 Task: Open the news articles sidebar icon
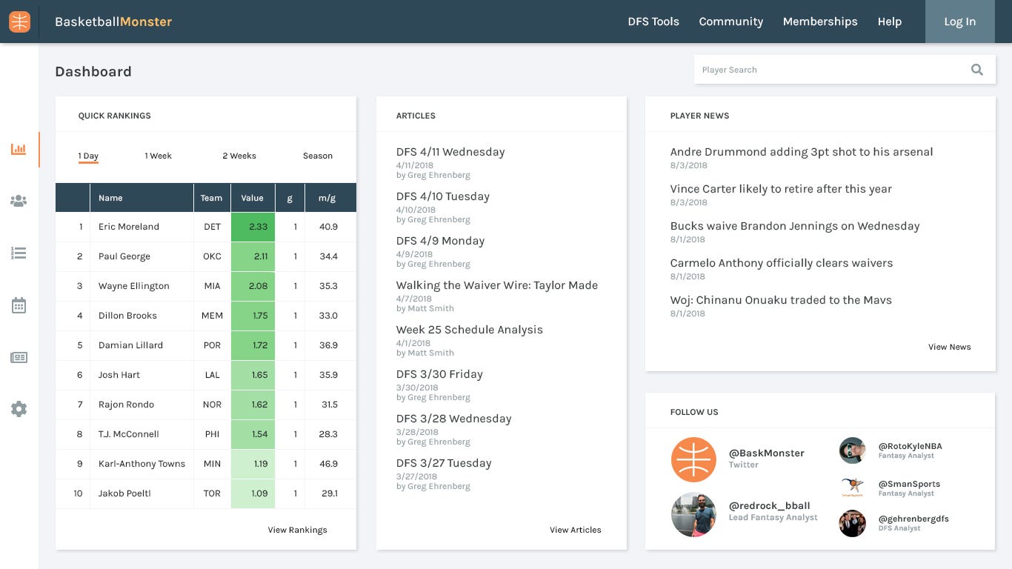[19, 358]
